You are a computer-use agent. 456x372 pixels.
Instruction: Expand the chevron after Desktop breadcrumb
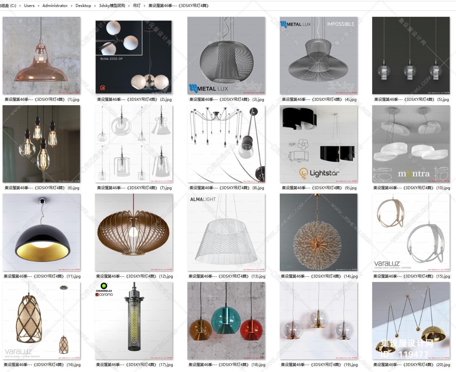click(95, 6)
